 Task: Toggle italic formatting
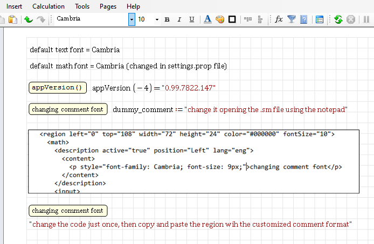[x=179, y=19]
